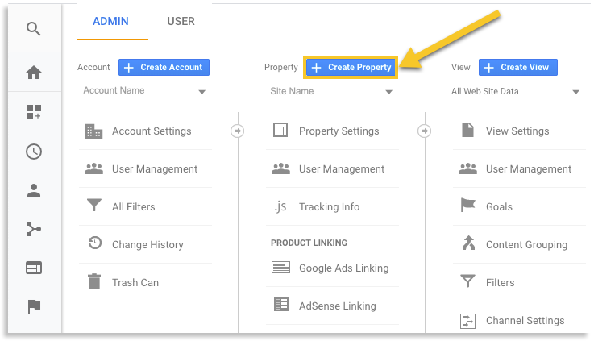
Task: Click the Create Account button
Action: pos(164,68)
